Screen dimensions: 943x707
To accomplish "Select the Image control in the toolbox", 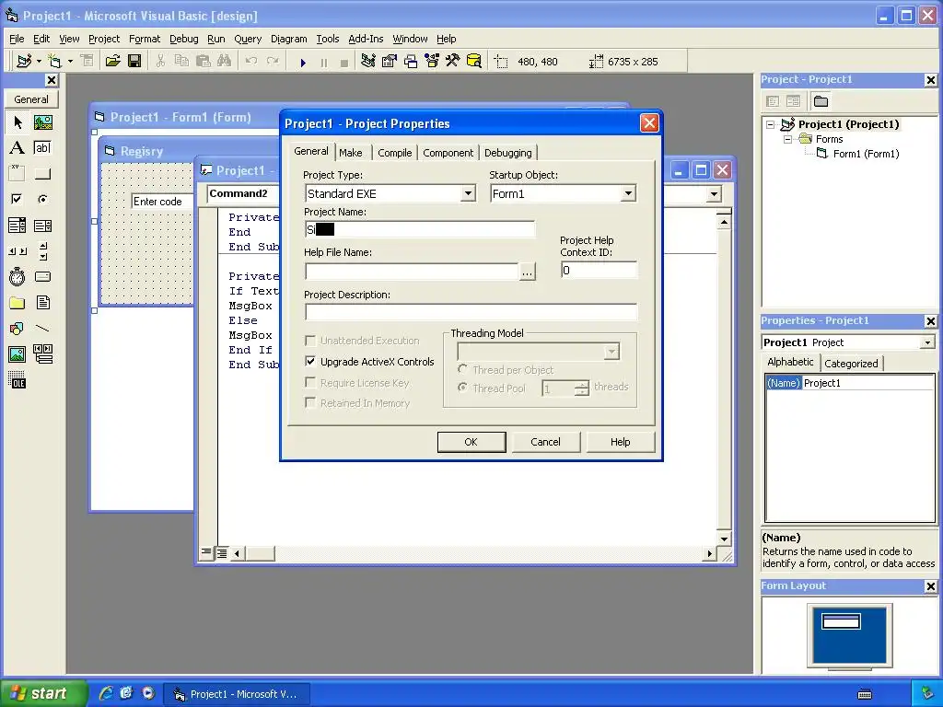I will tap(17, 354).
